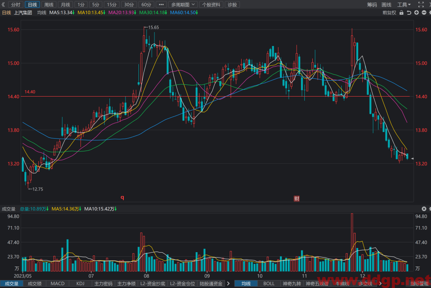The image size is (431, 288).
Task: Click the red 财 financial marker
Action: [297, 199]
